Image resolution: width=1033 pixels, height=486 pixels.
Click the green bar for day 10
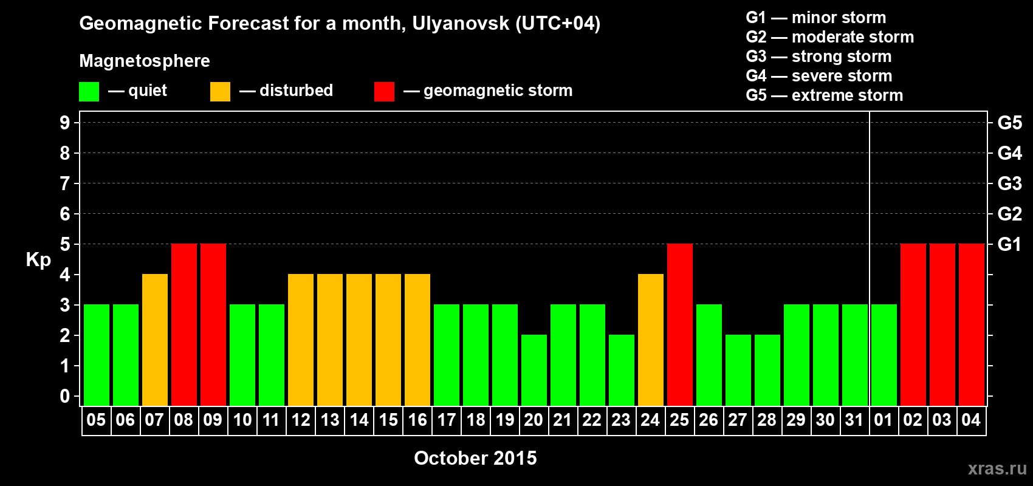coord(242,355)
